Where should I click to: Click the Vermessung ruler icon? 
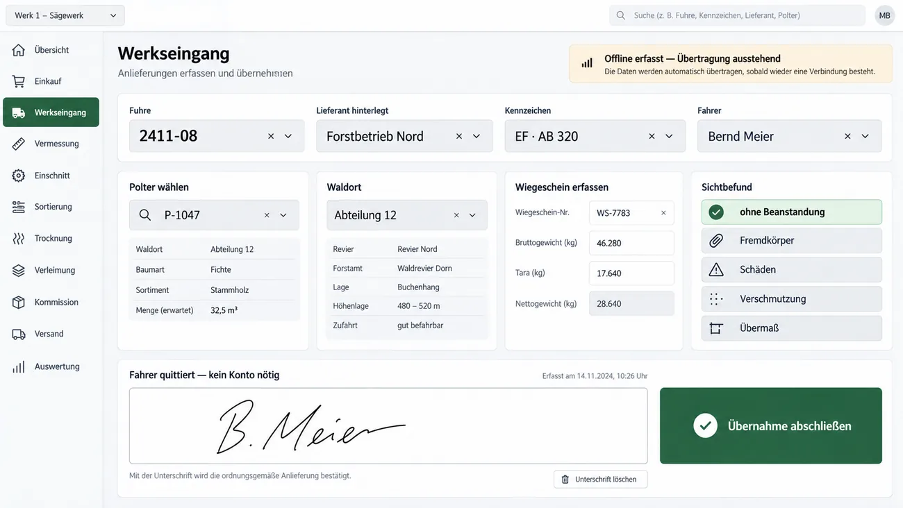pyautogui.click(x=19, y=144)
